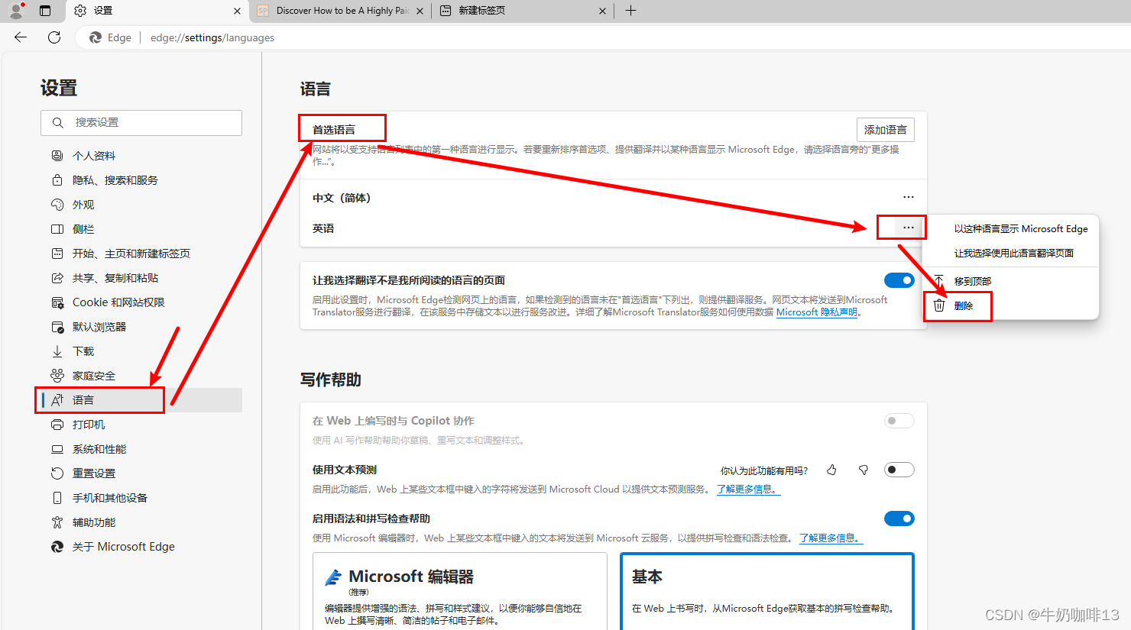Viewport: 1131px width, 630px height.
Task: Choose 让我选择使用此语言翻译页面
Action: [x=1011, y=254]
